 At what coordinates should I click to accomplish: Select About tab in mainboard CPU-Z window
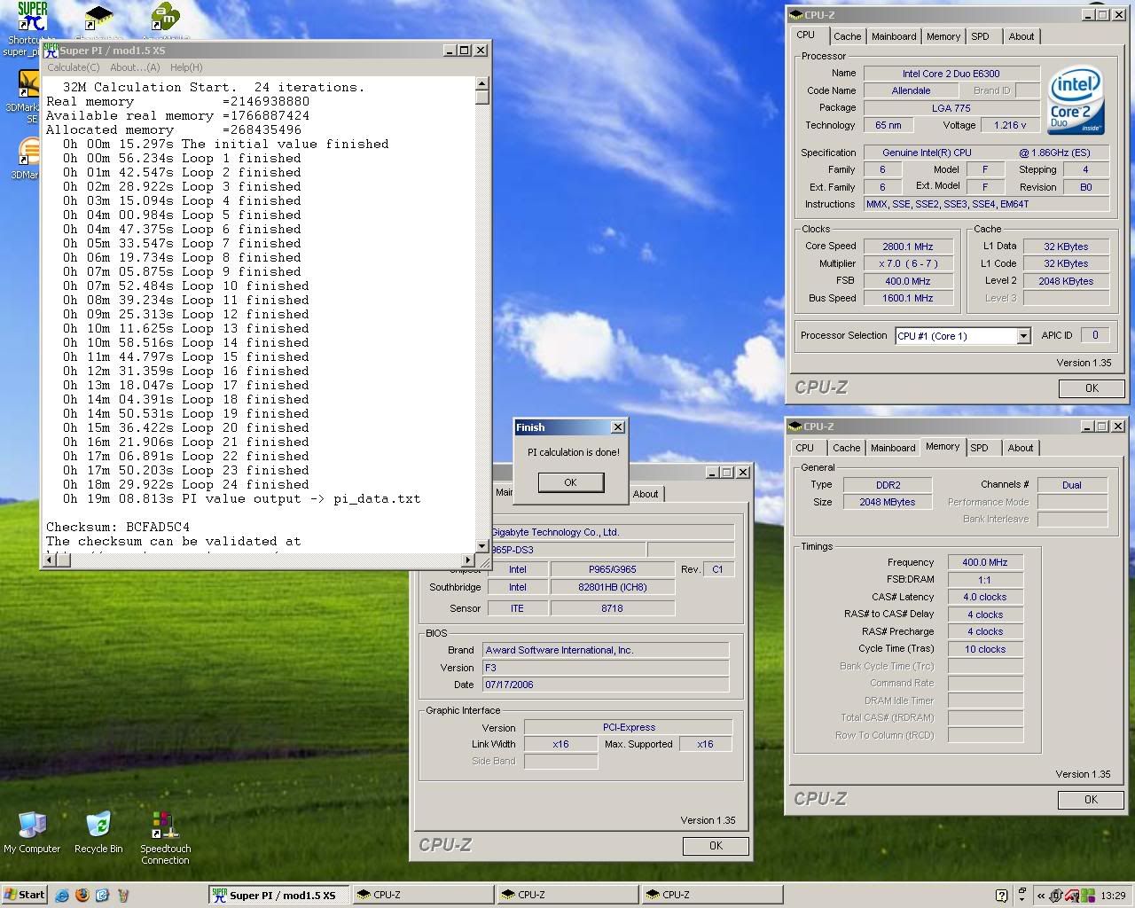coord(646,494)
